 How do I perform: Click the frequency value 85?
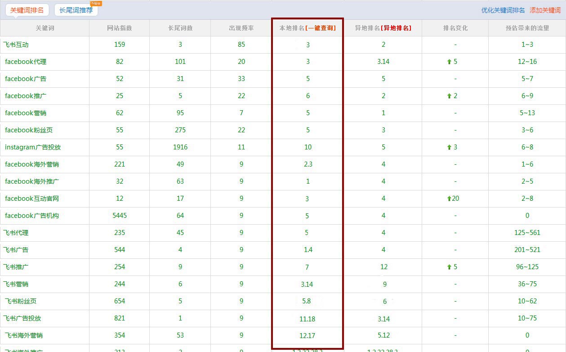[241, 45]
